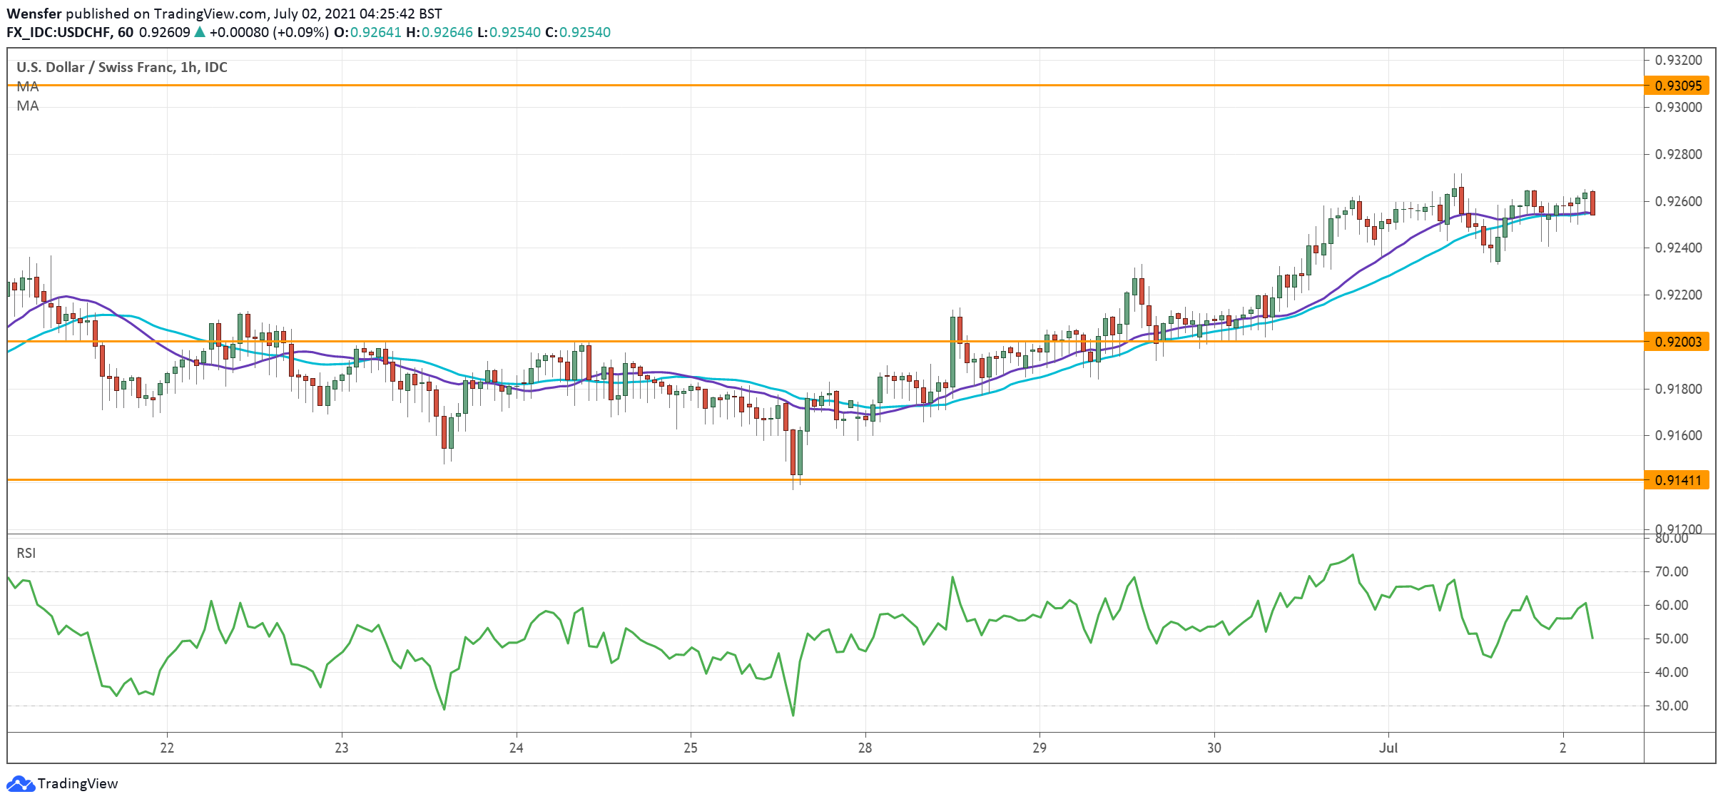Screen dimensions: 1723x804
Task: Select the orange 0.93095 price label
Action: point(1677,86)
